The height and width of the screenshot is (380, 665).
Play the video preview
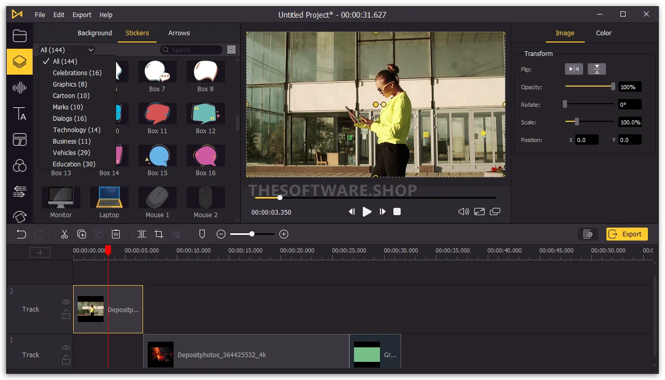click(x=367, y=212)
